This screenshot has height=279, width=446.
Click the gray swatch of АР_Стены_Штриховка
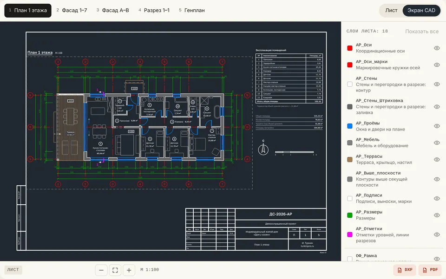(x=350, y=107)
